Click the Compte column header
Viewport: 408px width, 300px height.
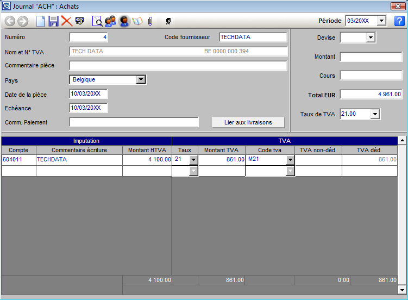(18, 150)
